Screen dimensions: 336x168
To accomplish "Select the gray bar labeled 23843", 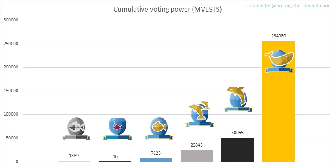I will tap(197, 156).
